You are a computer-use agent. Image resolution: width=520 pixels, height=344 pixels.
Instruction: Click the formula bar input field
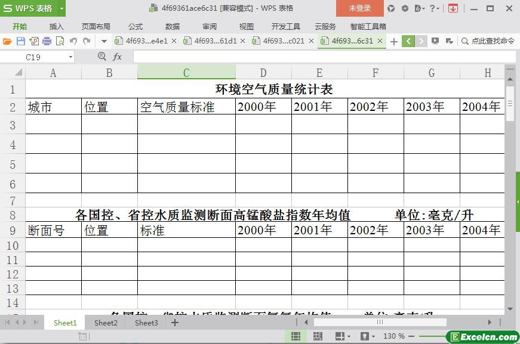coord(324,57)
